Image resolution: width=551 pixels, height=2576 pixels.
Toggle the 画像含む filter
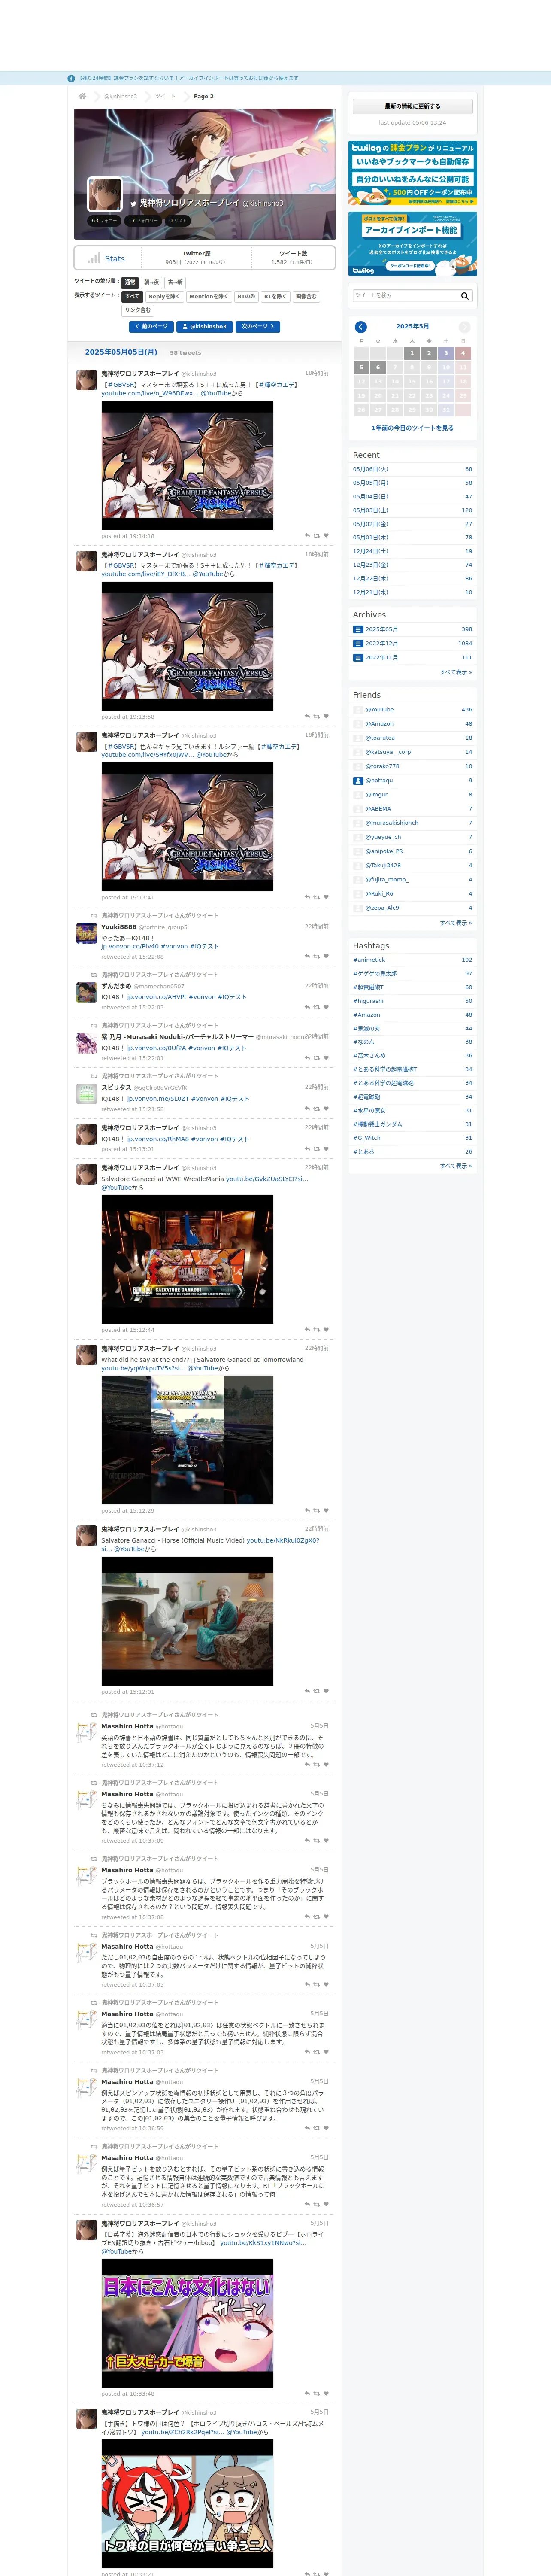click(x=306, y=297)
